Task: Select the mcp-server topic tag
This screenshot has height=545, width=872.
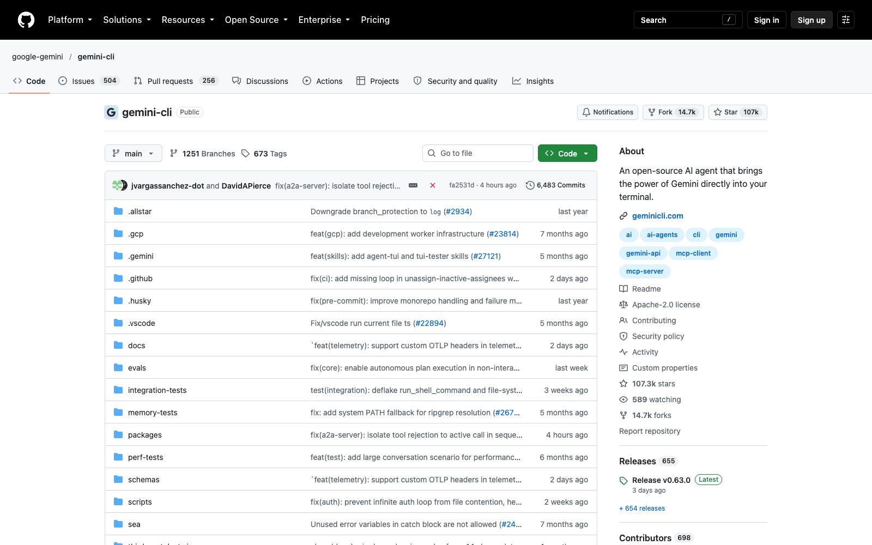Action: pos(645,271)
